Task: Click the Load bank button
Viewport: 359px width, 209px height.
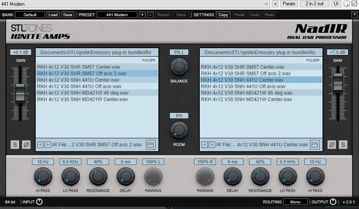Action: (x=53, y=15)
